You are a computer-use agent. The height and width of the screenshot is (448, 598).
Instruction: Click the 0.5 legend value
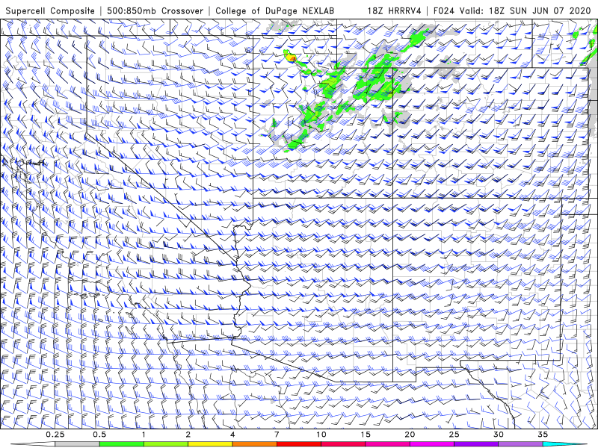pos(99,435)
